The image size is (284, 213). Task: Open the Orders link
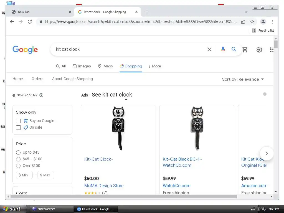37,79
